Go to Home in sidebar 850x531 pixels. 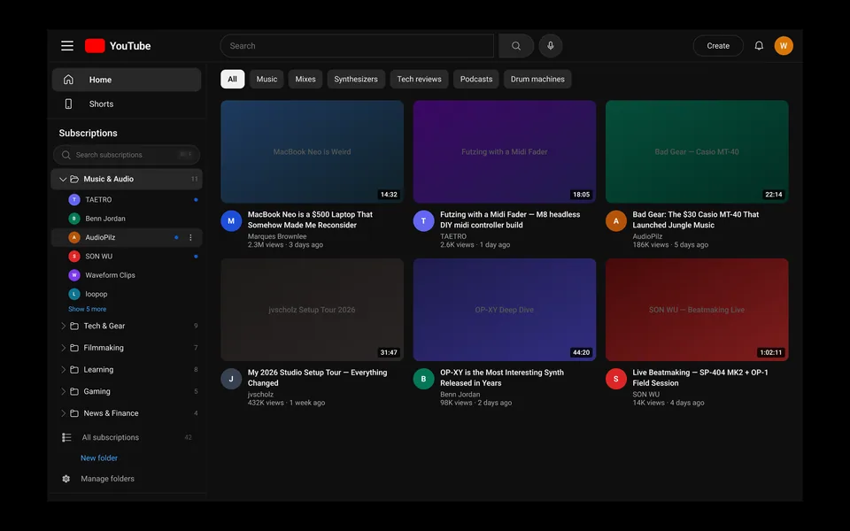pyautogui.click(x=127, y=80)
